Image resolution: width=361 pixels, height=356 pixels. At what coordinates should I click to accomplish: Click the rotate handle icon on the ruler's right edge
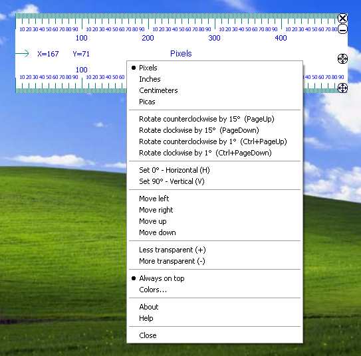(342, 59)
